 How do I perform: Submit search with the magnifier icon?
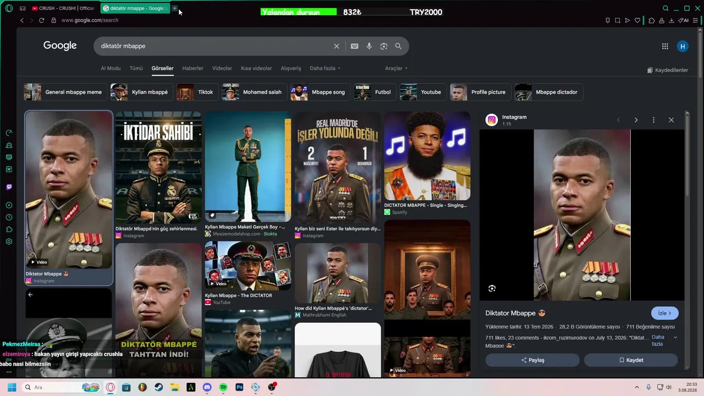tap(398, 46)
